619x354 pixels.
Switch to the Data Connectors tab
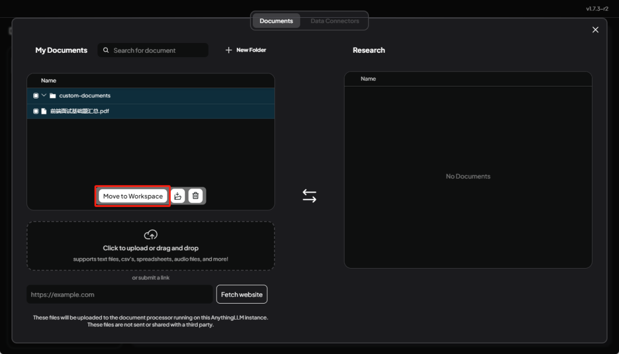click(x=335, y=21)
